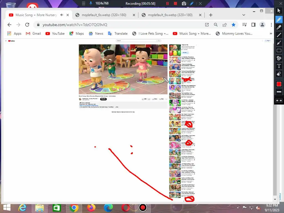Toggle Chrome side panel
Screen dimensions: 284x213
click(x=253, y=25)
